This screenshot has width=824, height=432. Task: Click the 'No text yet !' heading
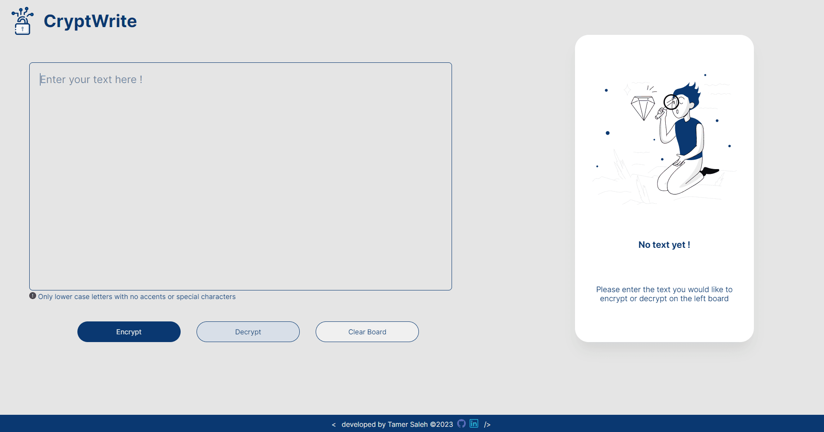tap(664, 245)
